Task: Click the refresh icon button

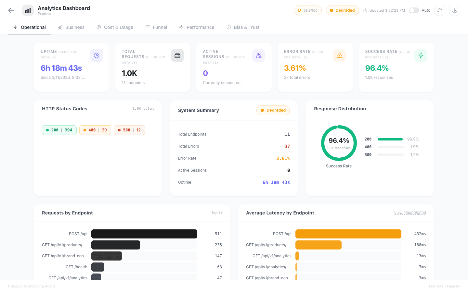Action: pyautogui.click(x=439, y=10)
